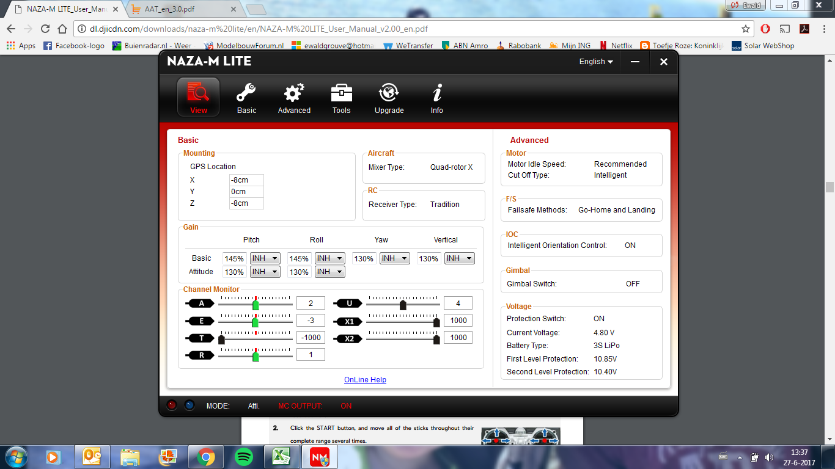This screenshot has height=469, width=835.
Task: Click channel R slider handle
Action: (x=256, y=356)
